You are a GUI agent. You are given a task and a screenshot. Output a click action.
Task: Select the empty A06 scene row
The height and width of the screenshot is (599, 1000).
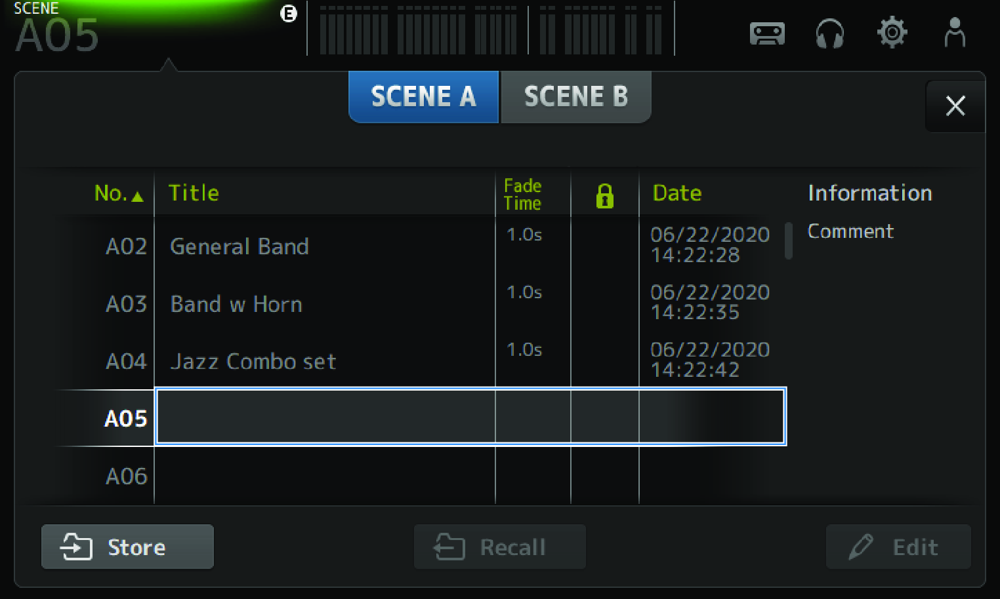click(x=324, y=476)
